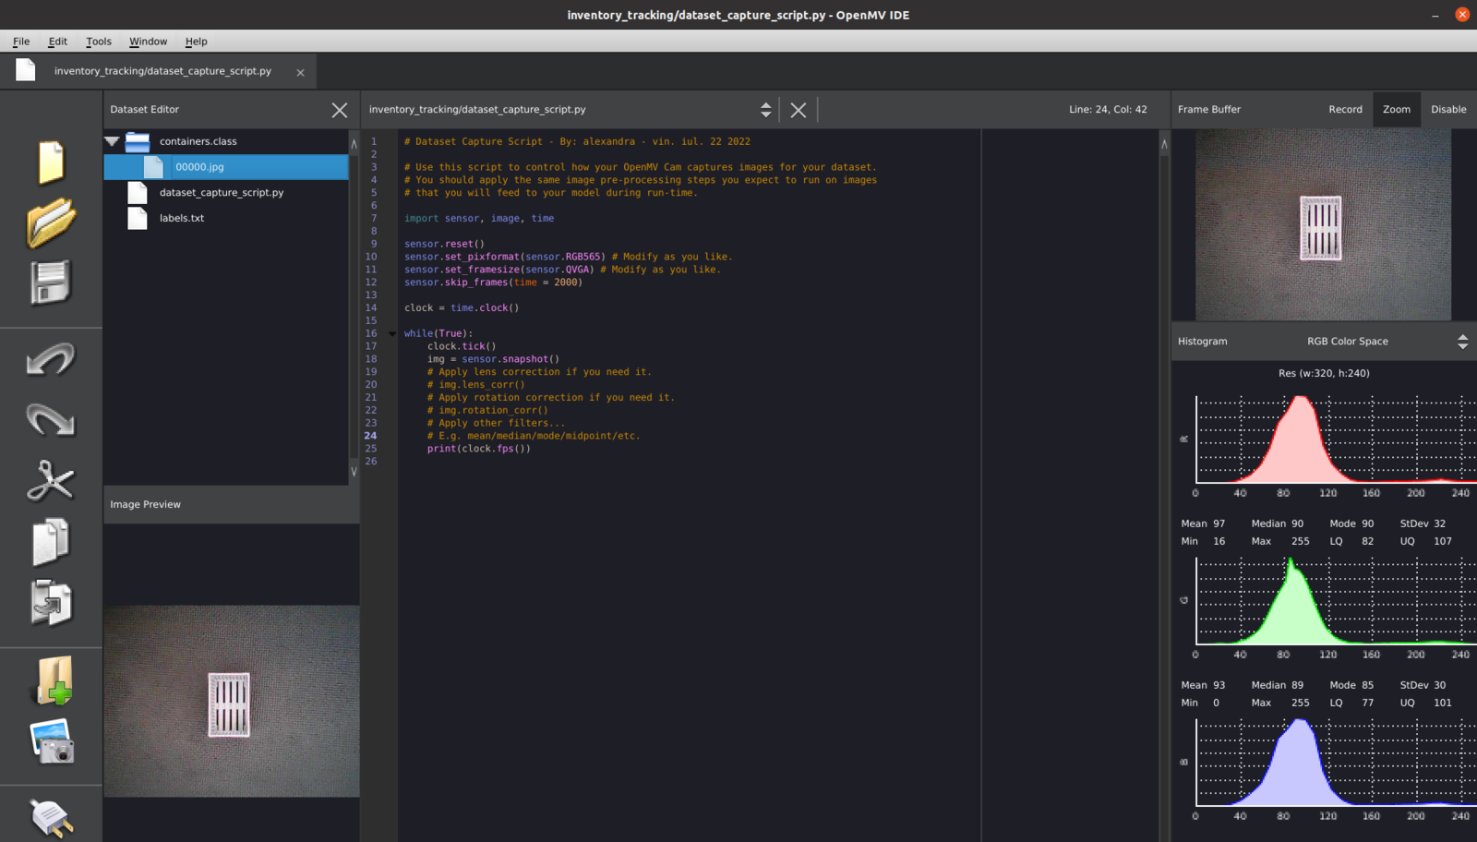Toggle the Zoom button in Frame Buffer

[x=1396, y=109]
